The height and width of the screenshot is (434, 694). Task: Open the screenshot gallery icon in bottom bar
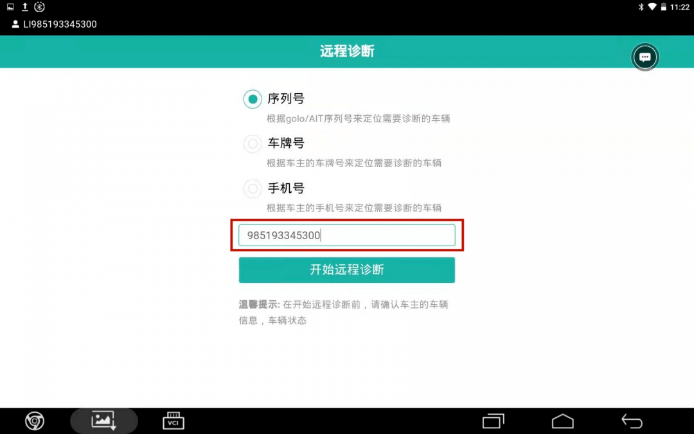click(104, 420)
